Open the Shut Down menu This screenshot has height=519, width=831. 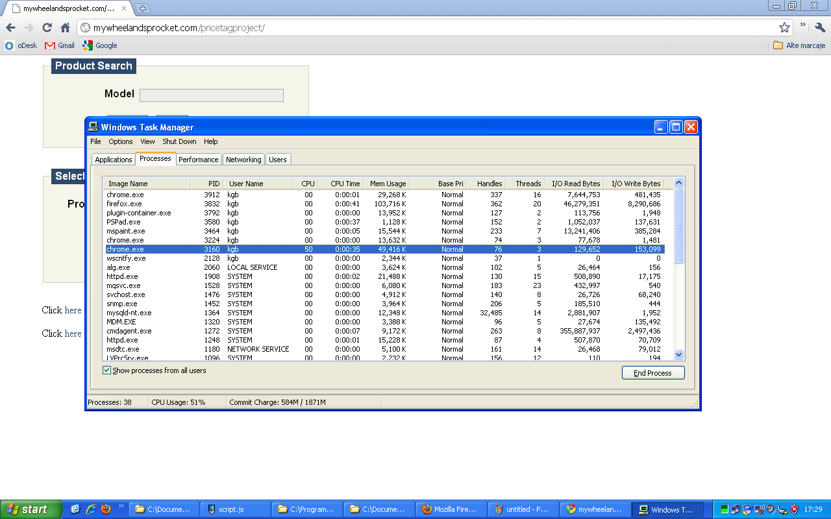pyautogui.click(x=179, y=141)
